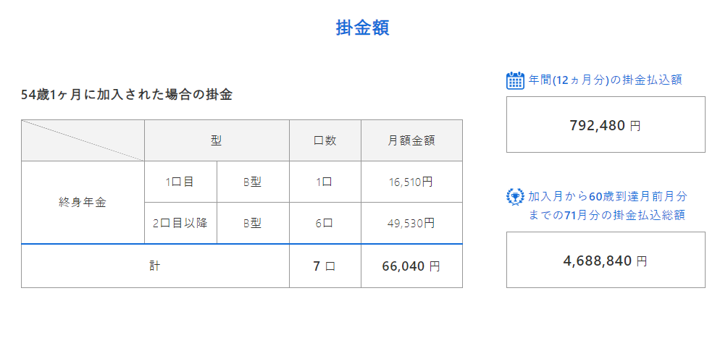Click the 7 口 total units cell

click(325, 266)
